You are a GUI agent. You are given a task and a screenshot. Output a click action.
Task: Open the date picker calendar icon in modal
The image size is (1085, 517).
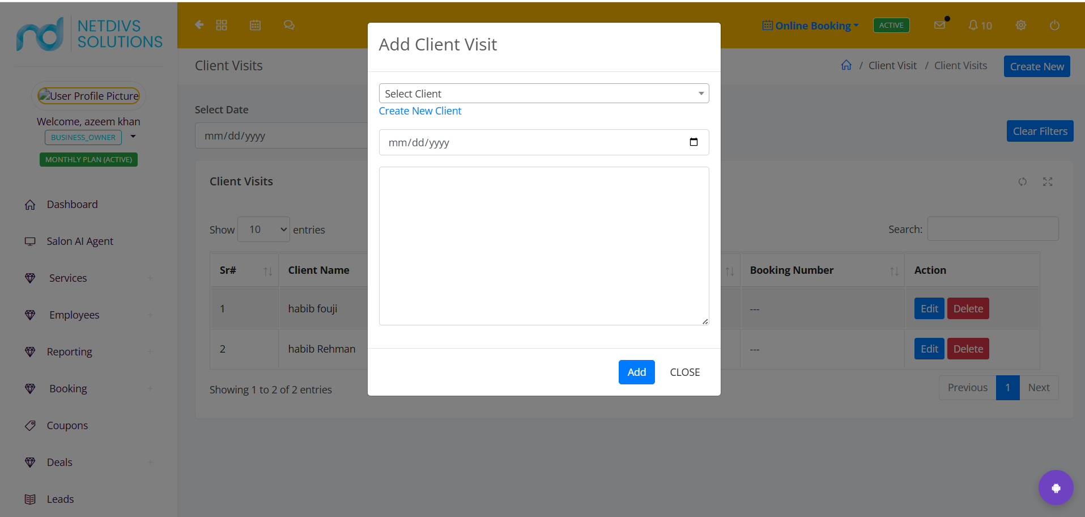click(x=693, y=142)
